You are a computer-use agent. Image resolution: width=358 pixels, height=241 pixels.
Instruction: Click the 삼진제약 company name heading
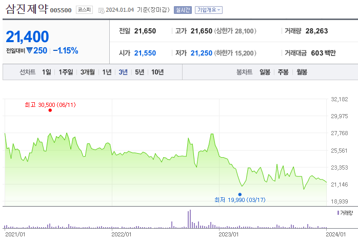pyautogui.click(x=27, y=9)
